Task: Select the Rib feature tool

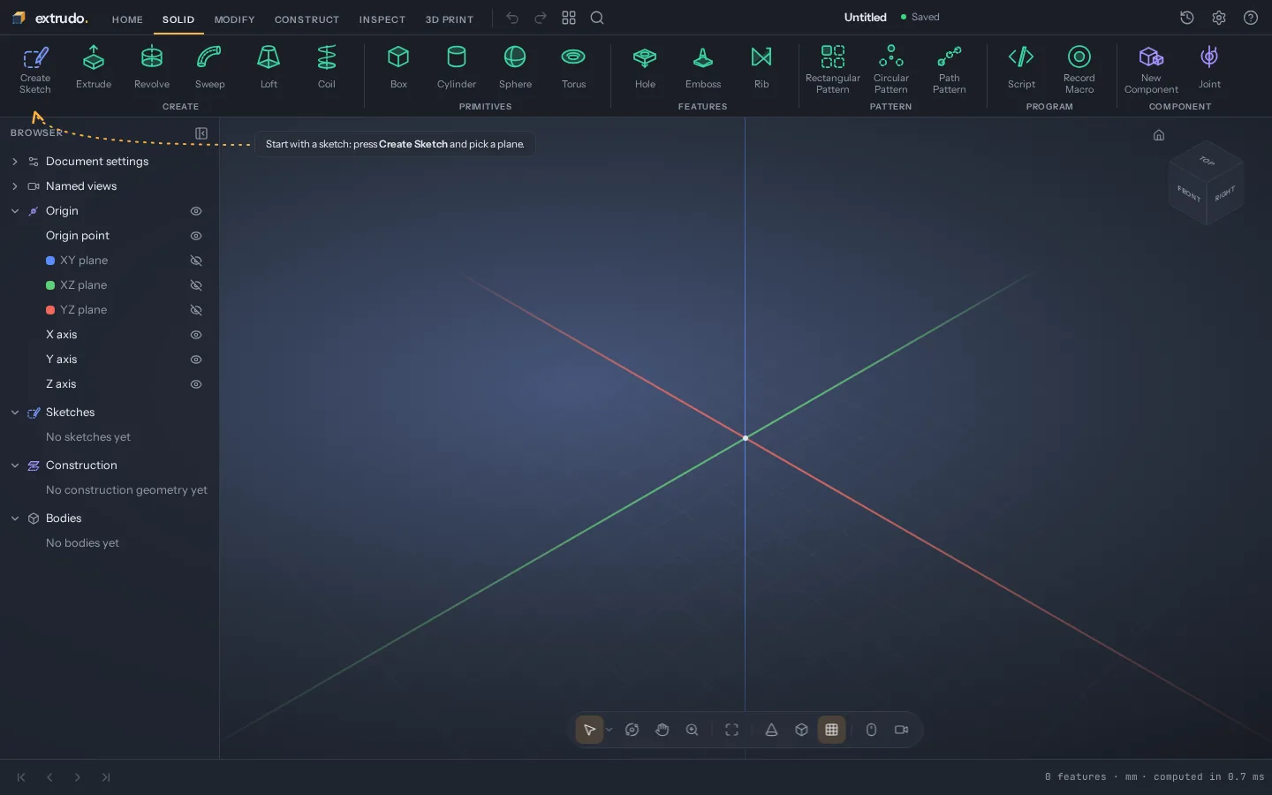Action: point(761,70)
